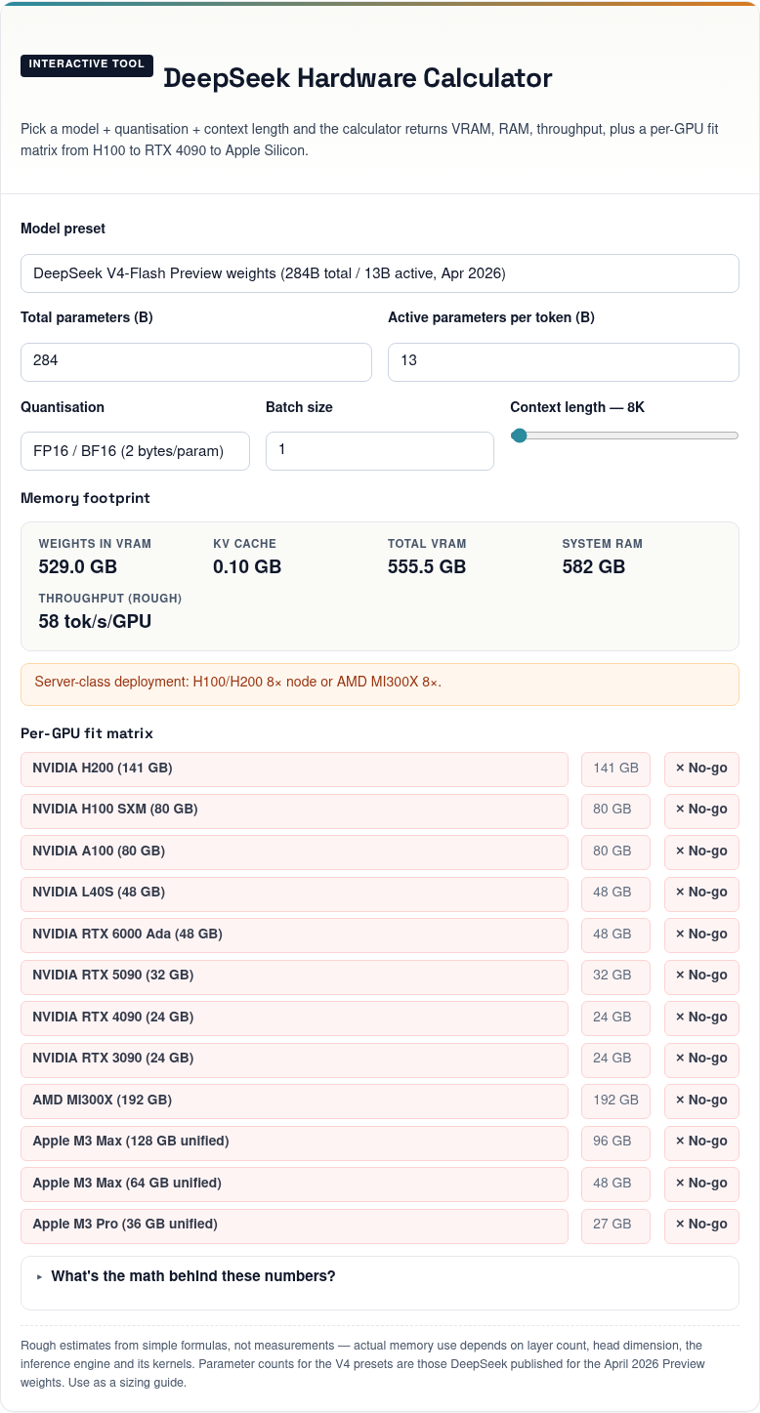The height and width of the screenshot is (1413, 760).
Task: Click the Total parameters input field
Action: pos(195,361)
